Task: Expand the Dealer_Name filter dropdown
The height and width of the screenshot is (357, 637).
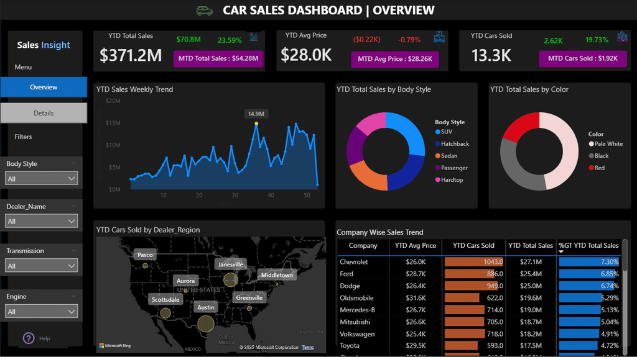Action: coord(42,221)
